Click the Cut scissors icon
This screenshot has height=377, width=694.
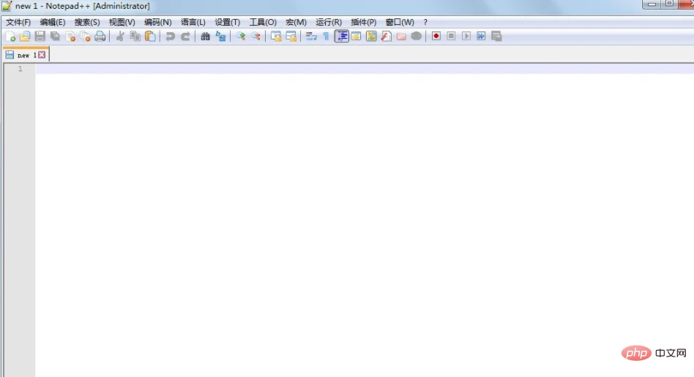click(x=120, y=36)
